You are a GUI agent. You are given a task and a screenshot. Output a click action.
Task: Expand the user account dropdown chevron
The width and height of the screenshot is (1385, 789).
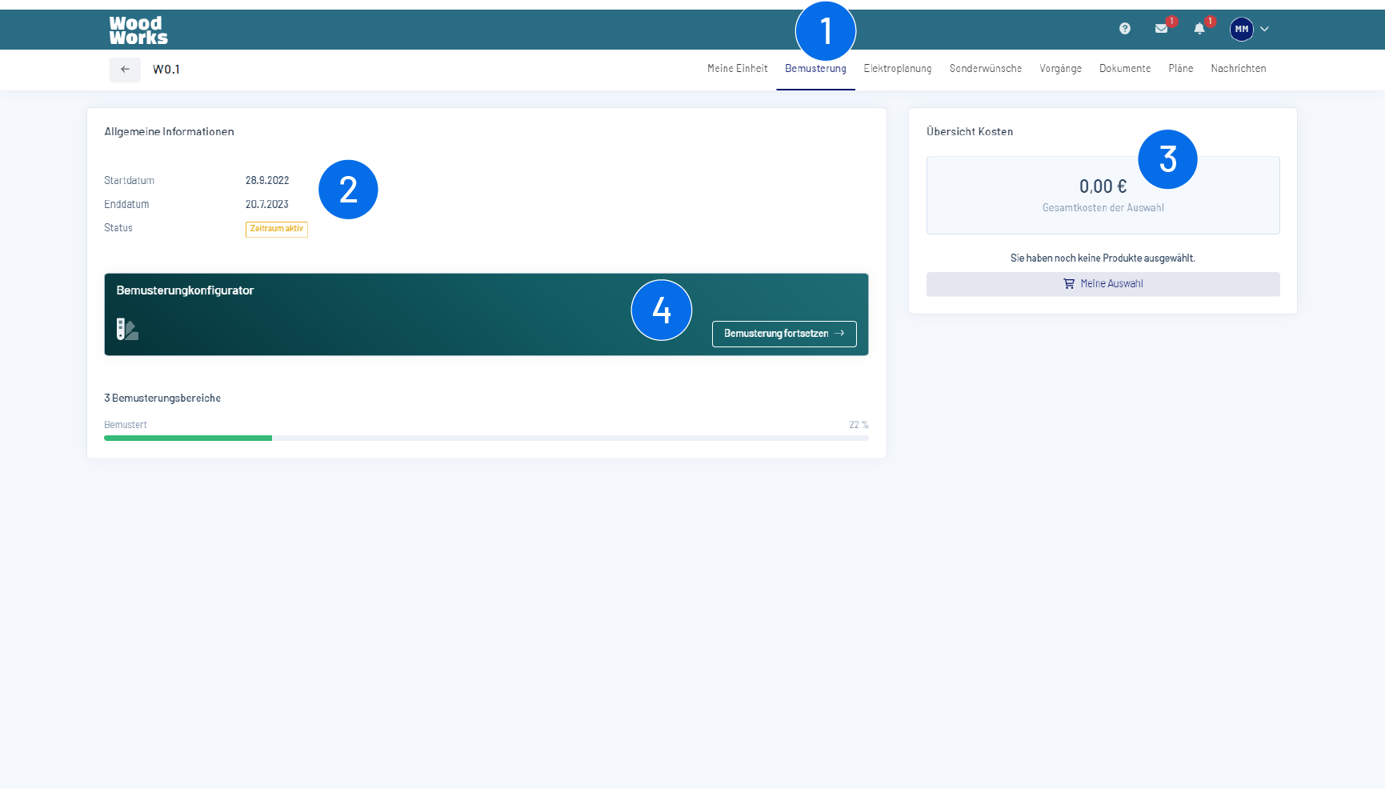click(1264, 29)
